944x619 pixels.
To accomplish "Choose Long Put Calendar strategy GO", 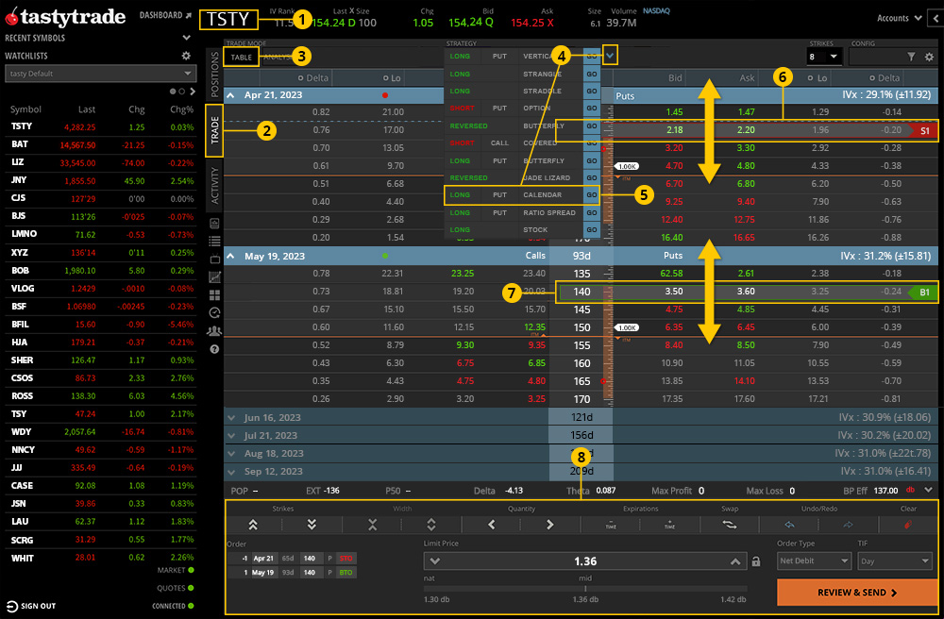I will [592, 195].
